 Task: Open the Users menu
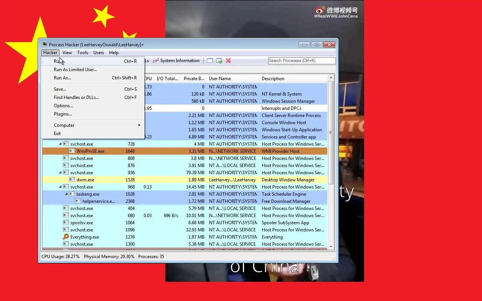click(x=99, y=53)
